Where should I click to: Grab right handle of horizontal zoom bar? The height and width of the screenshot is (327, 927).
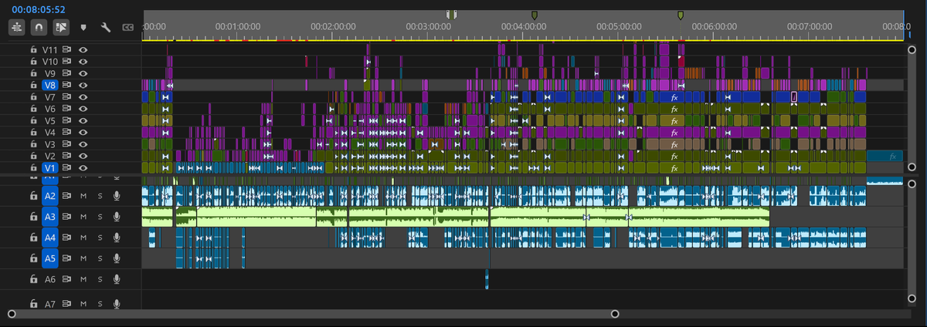pyautogui.click(x=615, y=314)
